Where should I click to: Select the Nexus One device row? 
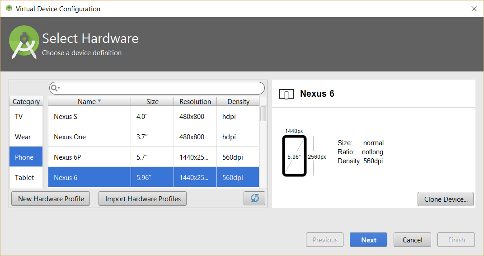coord(154,137)
